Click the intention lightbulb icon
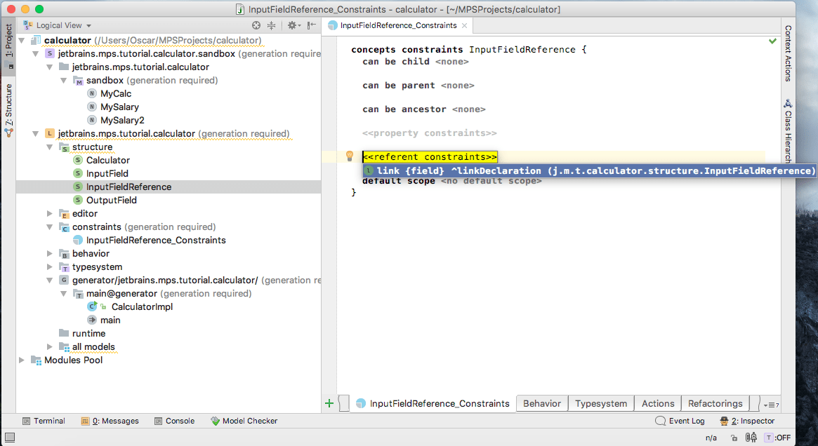This screenshot has height=446, width=818. pyautogui.click(x=349, y=156)
